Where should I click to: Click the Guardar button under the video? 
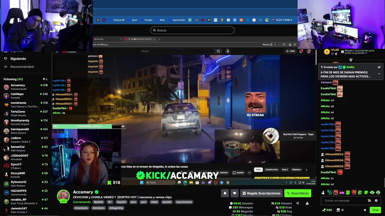(x=238, y=172)
